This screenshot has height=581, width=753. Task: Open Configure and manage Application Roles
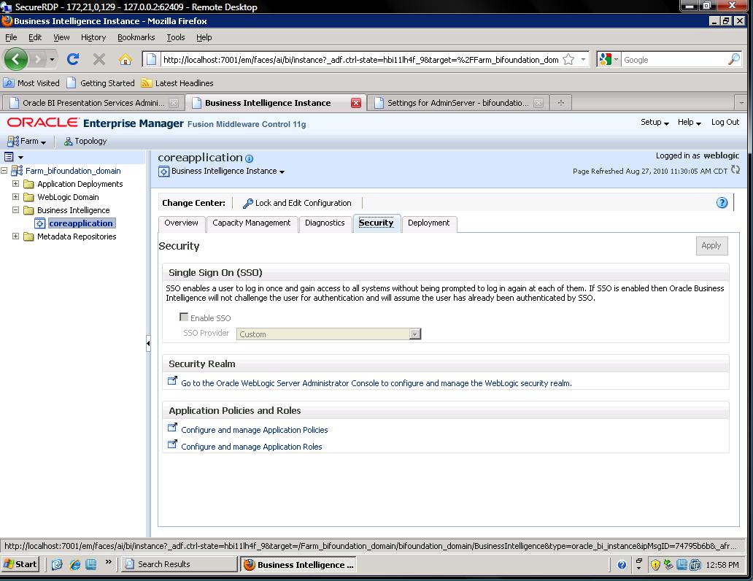tap(251, 447)
